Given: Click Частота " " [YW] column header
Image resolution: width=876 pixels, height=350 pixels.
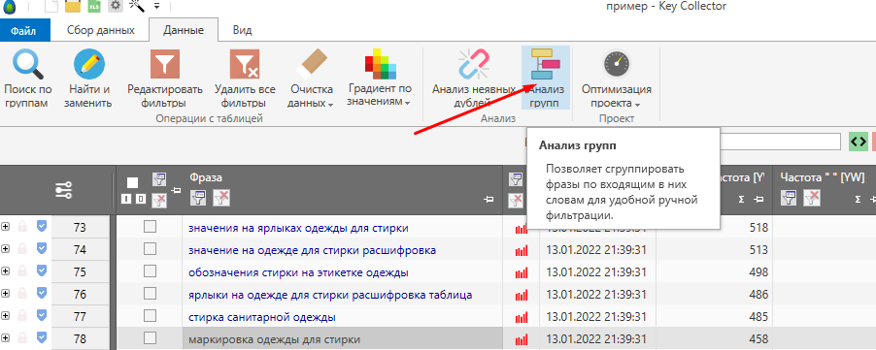Looking at the screenshot, I should tap(823, 177).
